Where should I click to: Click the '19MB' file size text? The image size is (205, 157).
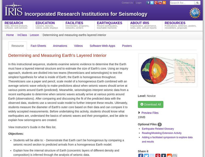click(142, 117)
